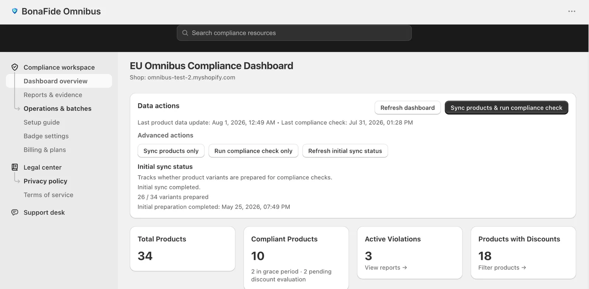Click the Products with Discounts value 18
This screenshot has width=589, height=289.
[x=485, y=256]
